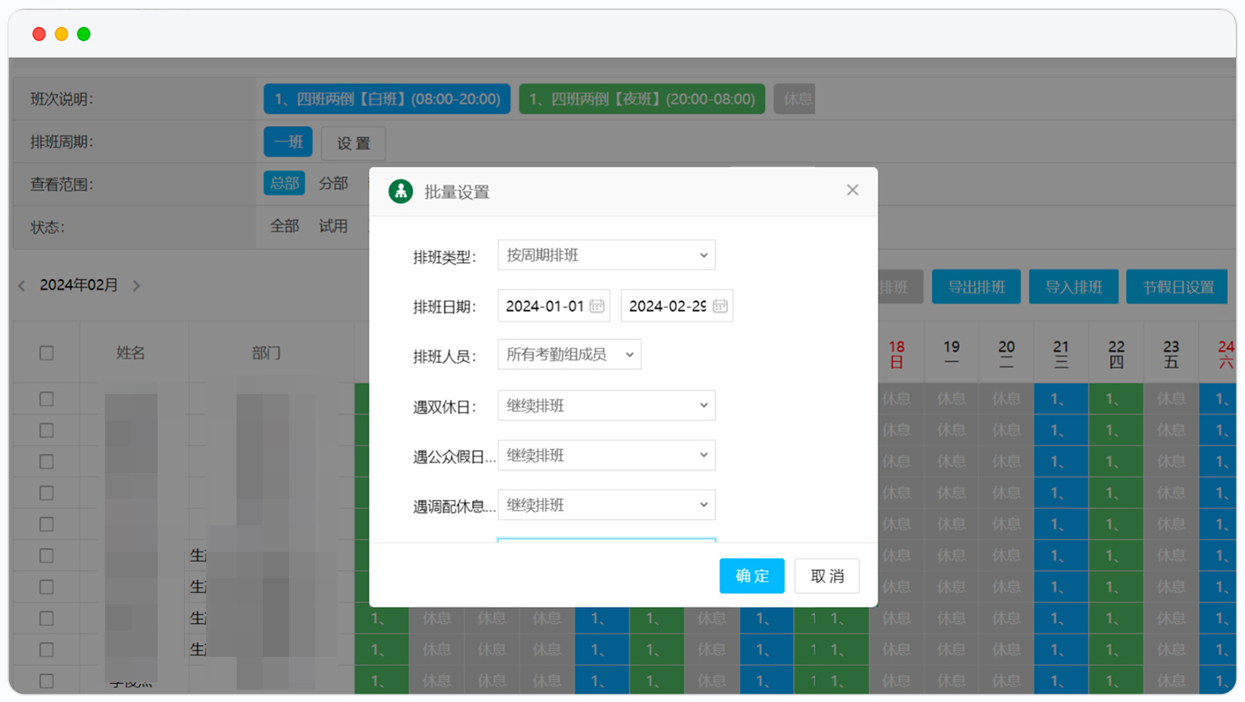Click the green macOS fullscreen button
The height and width of the screenshot is (702, 1245).
[x=84, y=34]
